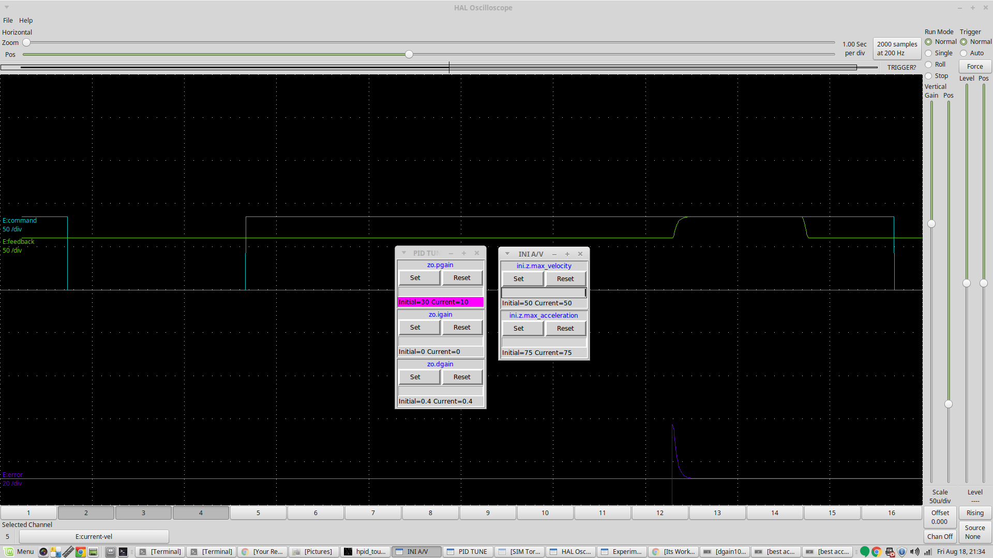Image resolution: width=993 pixels, height=558 pixels.
Task: Open the camera lens launcher icon
Action: [x=43, y=552]
